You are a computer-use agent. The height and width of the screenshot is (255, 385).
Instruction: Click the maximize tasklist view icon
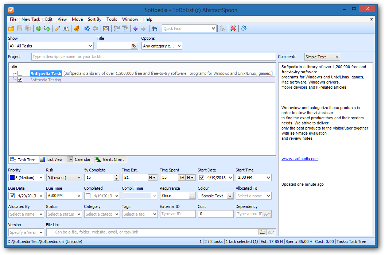(106, 28)
